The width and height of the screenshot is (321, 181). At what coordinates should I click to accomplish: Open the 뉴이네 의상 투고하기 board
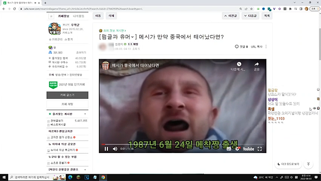(x=63, y=150)
